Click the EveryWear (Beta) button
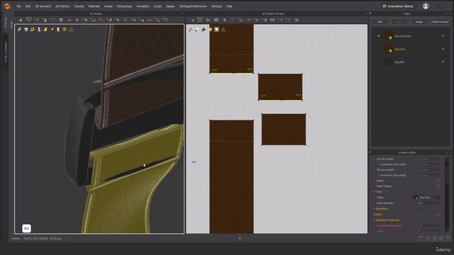The height and width of the screenshot is (255, 454). (398, 6)
